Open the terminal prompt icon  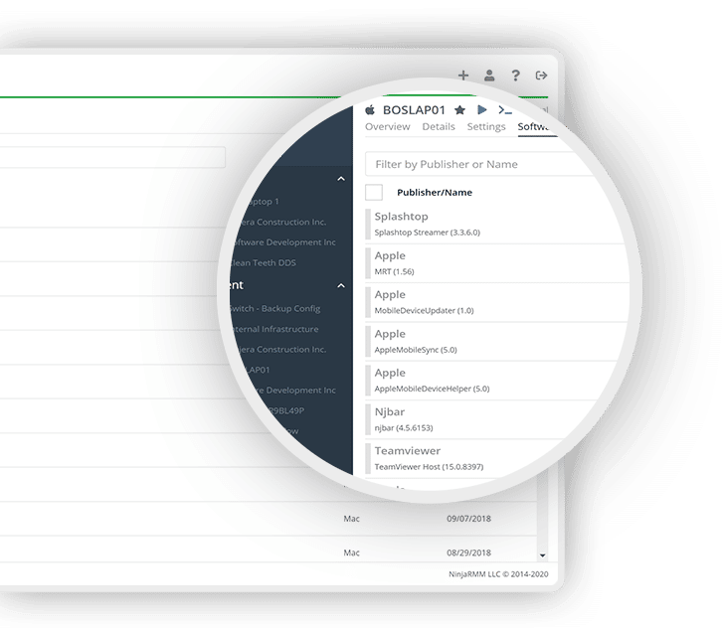(505, 110)
